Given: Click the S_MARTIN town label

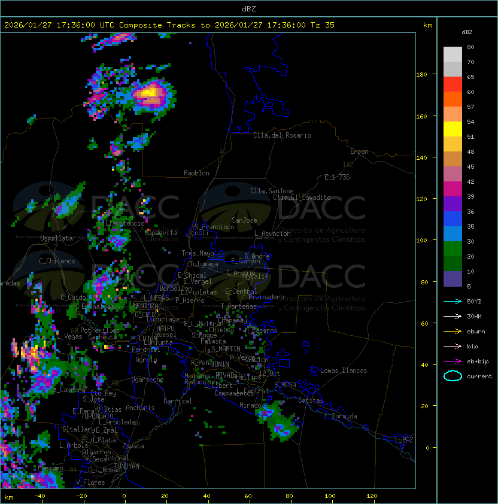Looking at the screenshot, I should [226, 348].
